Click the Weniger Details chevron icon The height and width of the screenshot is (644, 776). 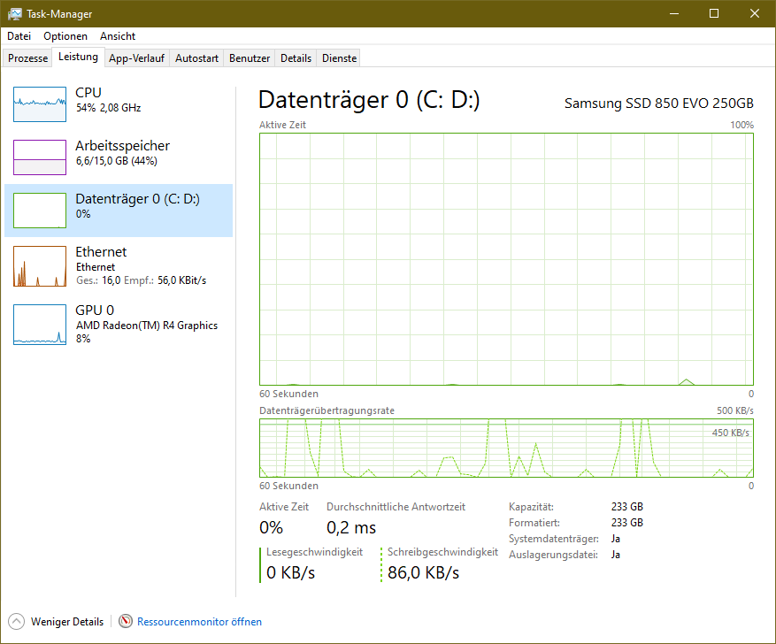[16, 621]
